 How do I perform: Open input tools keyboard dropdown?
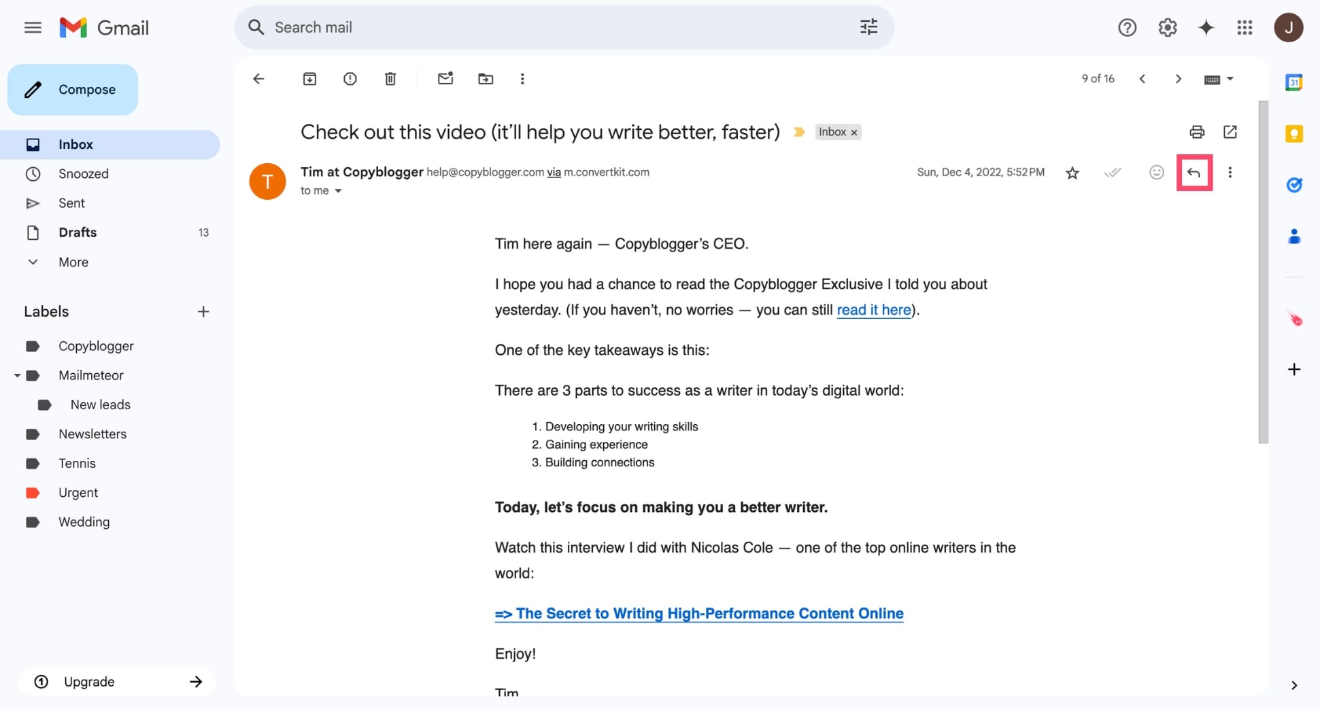(1219, 80)
